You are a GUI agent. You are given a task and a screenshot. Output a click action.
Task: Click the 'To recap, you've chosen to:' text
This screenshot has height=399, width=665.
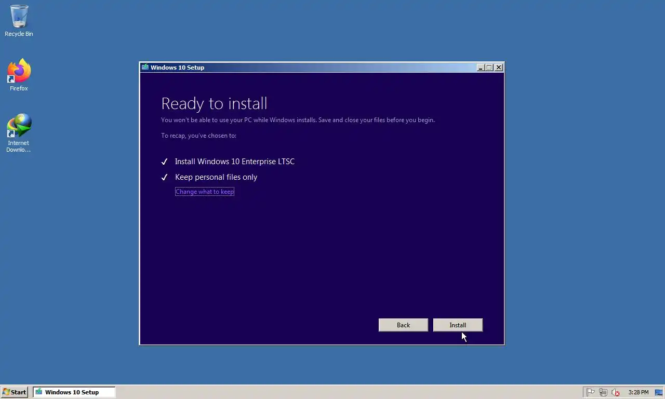[198, 136]
